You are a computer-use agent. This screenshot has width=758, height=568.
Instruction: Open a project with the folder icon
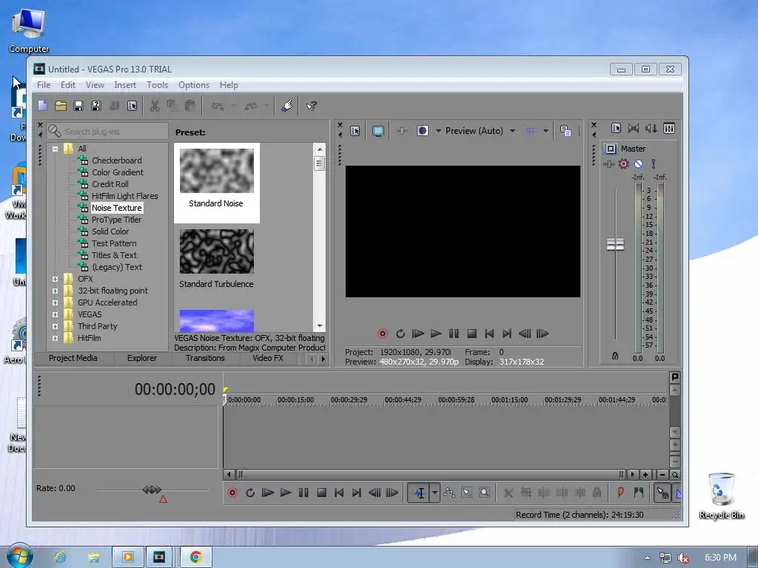[x=61, y=106]
